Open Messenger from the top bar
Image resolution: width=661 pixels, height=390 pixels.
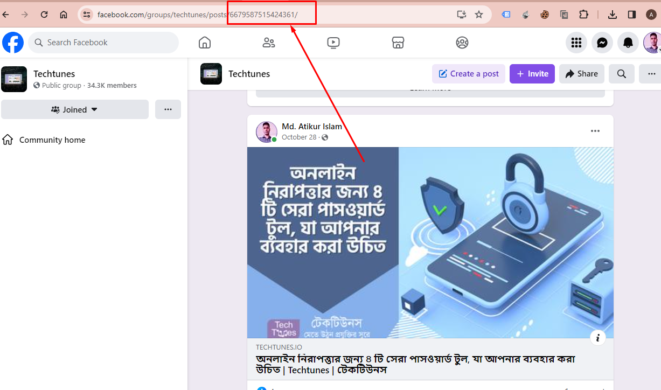(x=602, y=43)
